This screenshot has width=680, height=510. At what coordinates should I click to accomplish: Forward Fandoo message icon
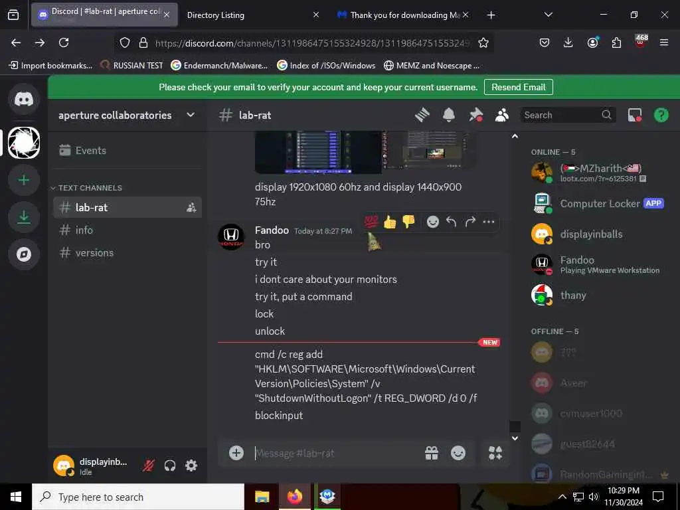click(x=470, y=222)
